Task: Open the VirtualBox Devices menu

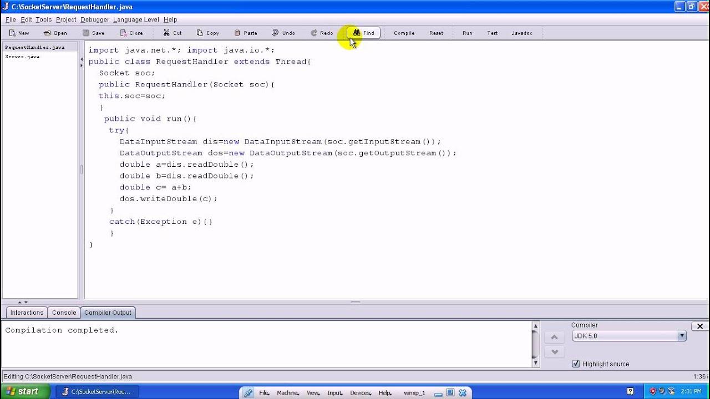Action: [361, 393]
